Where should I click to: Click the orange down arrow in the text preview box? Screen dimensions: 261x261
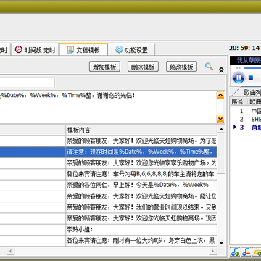pyautogui.click(x=220, y=119)
